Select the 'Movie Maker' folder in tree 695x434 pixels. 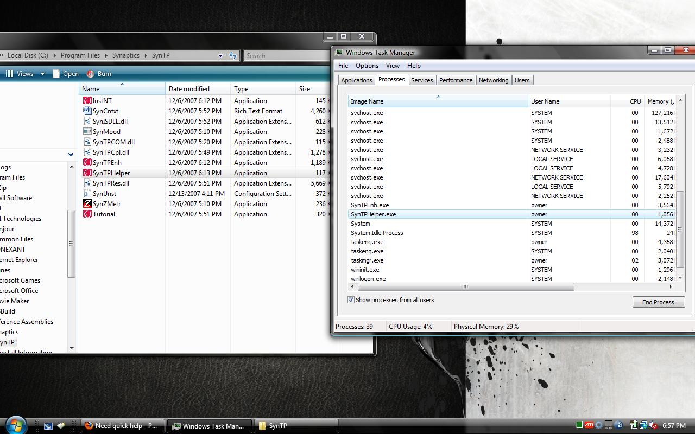click(15, 301)
